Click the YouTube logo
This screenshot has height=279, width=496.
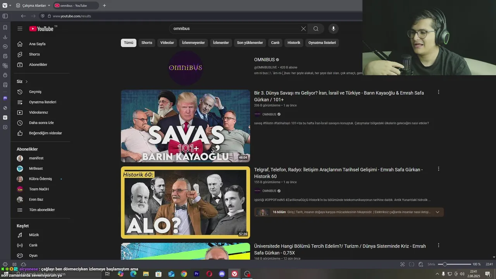point(41,29)
